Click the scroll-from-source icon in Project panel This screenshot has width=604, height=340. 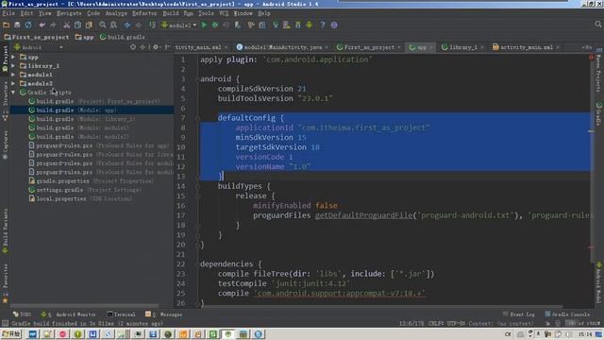coord(133,47)
